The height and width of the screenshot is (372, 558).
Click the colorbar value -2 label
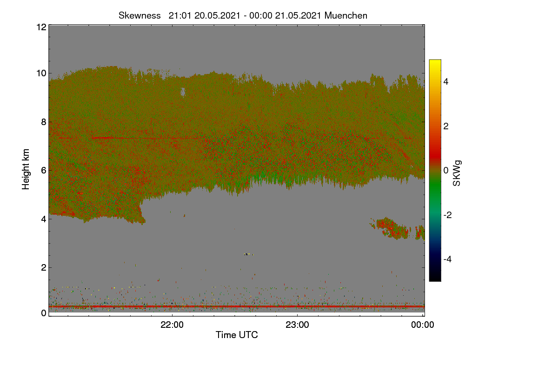click(448, 215)
